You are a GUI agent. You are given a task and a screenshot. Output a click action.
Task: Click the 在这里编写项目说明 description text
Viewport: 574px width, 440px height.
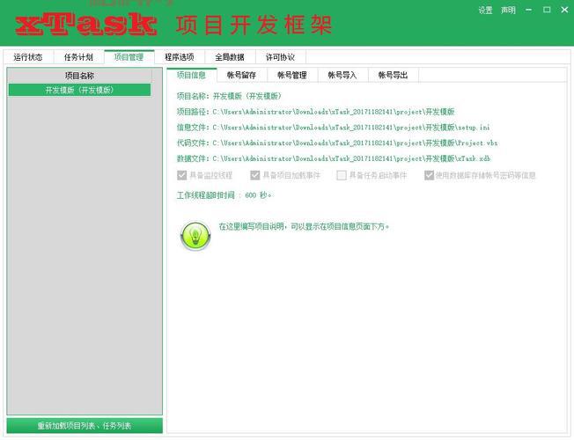point(304,227)
